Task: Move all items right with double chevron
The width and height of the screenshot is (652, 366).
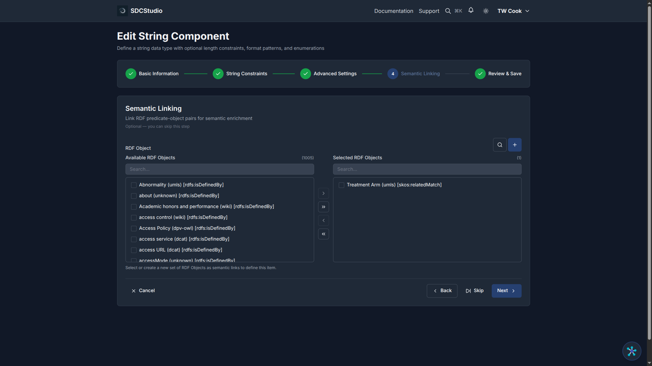Action: click(323, 207)
